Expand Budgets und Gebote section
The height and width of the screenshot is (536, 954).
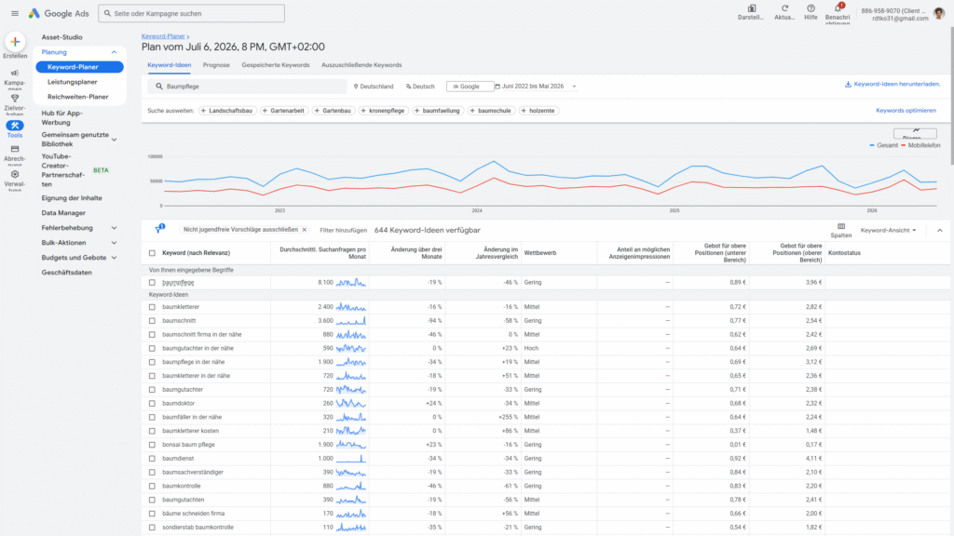tap(114, 258)
